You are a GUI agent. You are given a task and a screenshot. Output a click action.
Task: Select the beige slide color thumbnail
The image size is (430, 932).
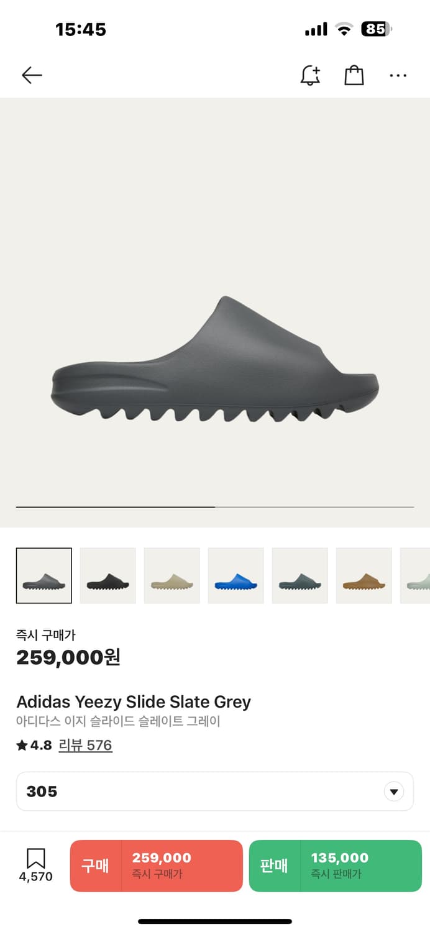(x=172, y=576)
